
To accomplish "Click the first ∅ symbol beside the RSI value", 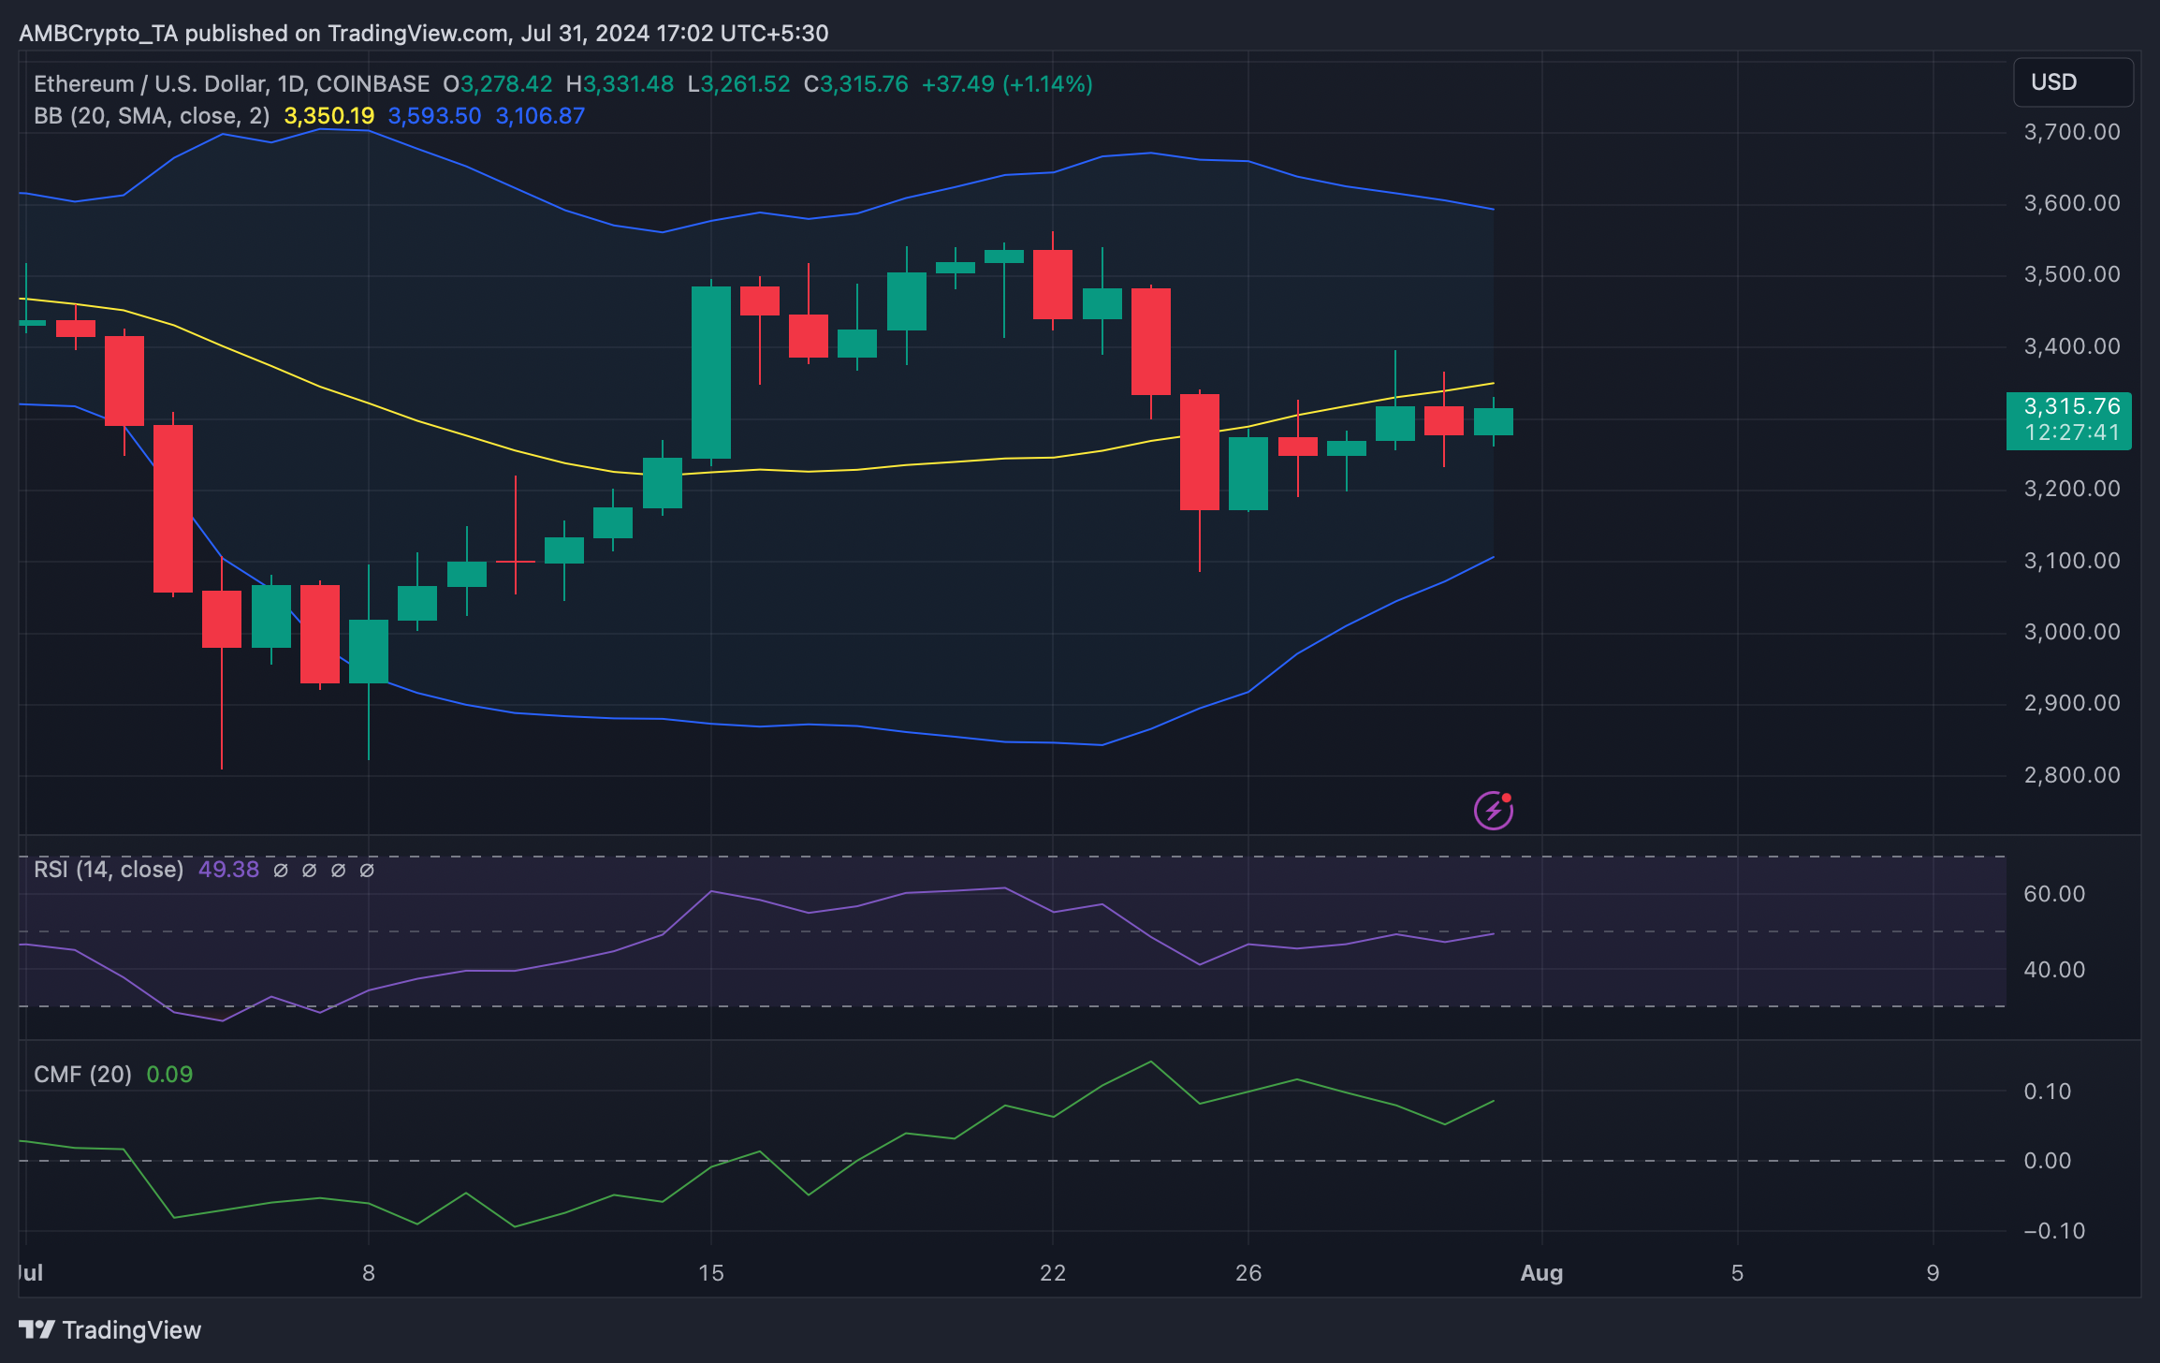I will (281, 871).
